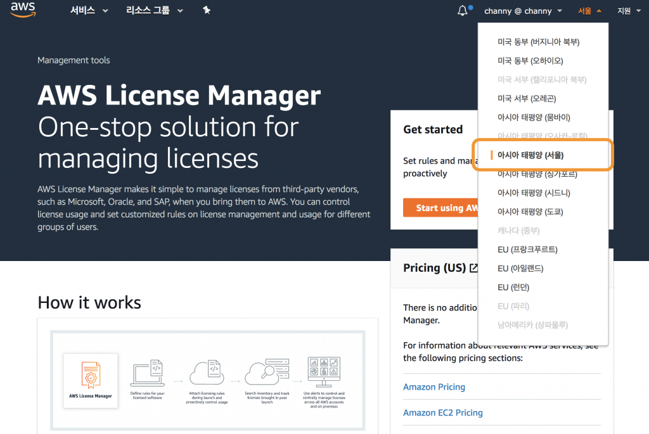Select region 미국 서부 (오레곤)
The height and width of the screenshot is (434, 649).
[x=527, y=98]
